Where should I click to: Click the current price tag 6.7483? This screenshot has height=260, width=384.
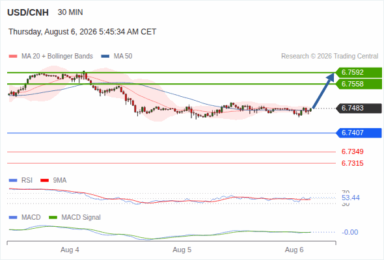tap(359, 108)
